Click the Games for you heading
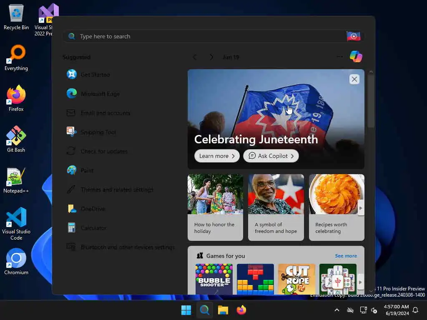This screenshot has width=427, height=320. click(226, 256)
